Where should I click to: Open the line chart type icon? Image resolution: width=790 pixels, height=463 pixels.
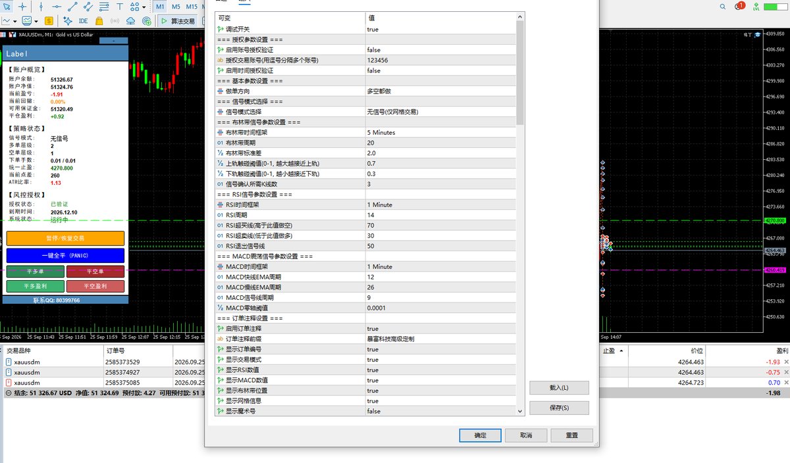pyautogui.click(x=6, y=21)
